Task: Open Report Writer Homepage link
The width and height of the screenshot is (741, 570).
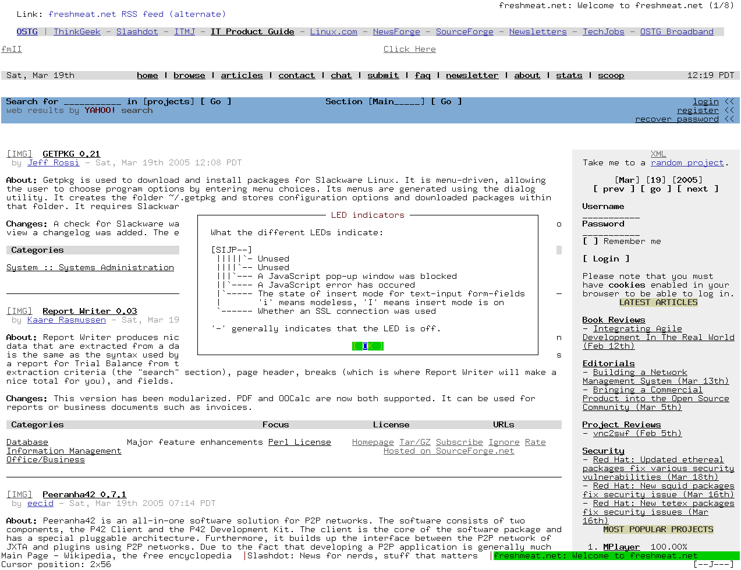Action: pyautogui.click(x=373, y=442)
